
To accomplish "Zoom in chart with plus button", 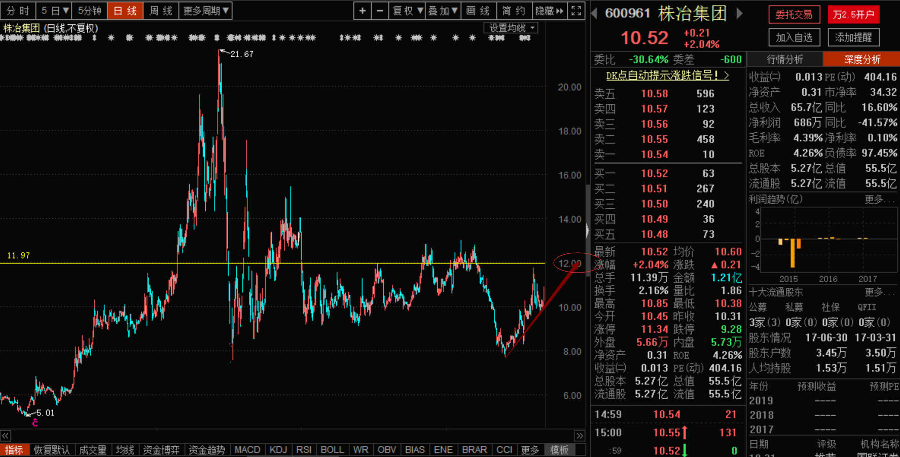I will coord(362,11).
